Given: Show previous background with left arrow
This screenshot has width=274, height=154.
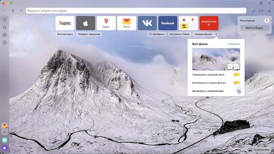Looking at the screenshot, I should (230, 67).
